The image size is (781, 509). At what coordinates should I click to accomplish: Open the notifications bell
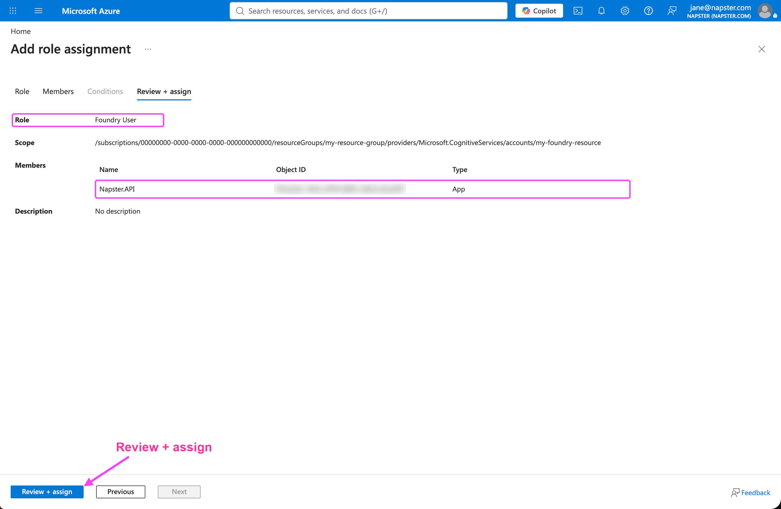[601, 11]
